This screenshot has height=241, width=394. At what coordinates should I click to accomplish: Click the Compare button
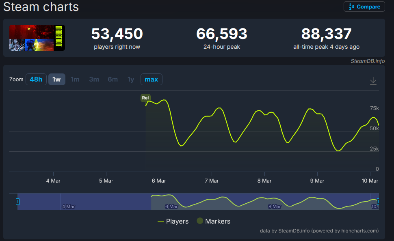click(x=364, y=6)
